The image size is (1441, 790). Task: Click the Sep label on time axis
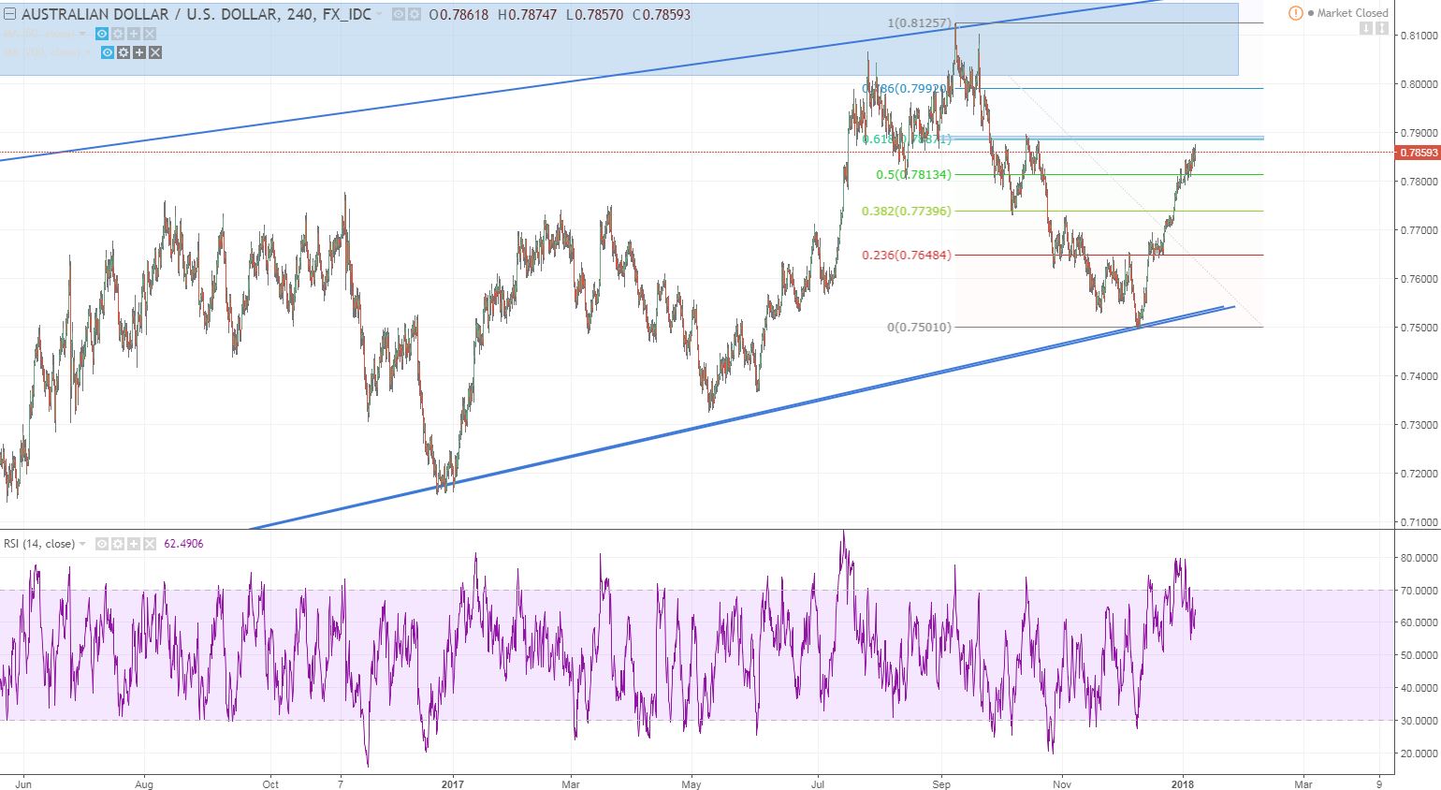pyautogui.click(x=942, y=784)
